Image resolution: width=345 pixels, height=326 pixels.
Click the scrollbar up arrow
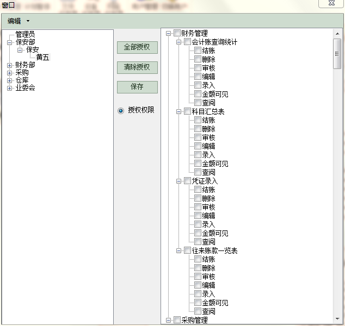coord(337,34)
